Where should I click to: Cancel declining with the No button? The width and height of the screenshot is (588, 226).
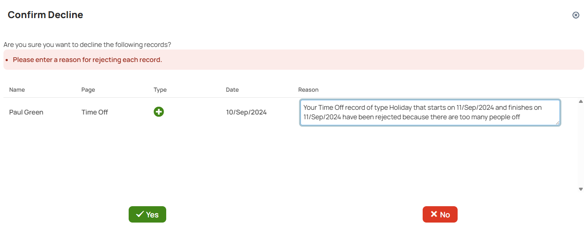[440, 214]
